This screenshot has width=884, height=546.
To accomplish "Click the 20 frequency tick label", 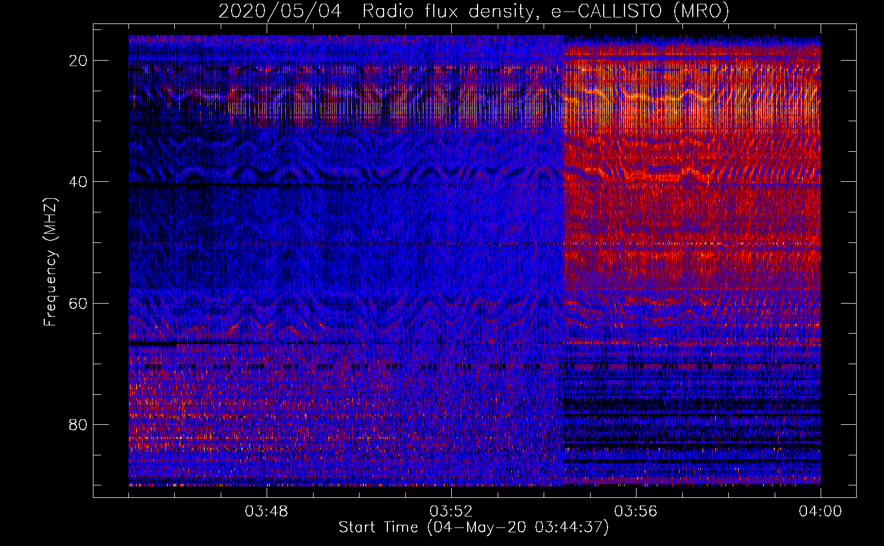I will 78,61.
